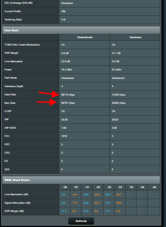The width and height of the screenshot is (166, 227).
Task: Click the Upstream SNR Margin 21.7 dB
Action: (x=116, y=53)
